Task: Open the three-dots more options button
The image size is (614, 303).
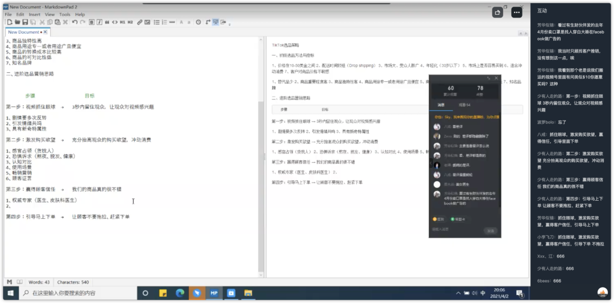Action: coord(517,13)
